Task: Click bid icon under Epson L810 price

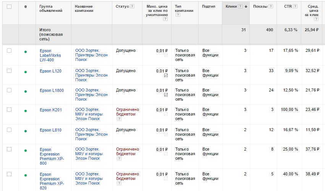Action: (x=166, y=135)
